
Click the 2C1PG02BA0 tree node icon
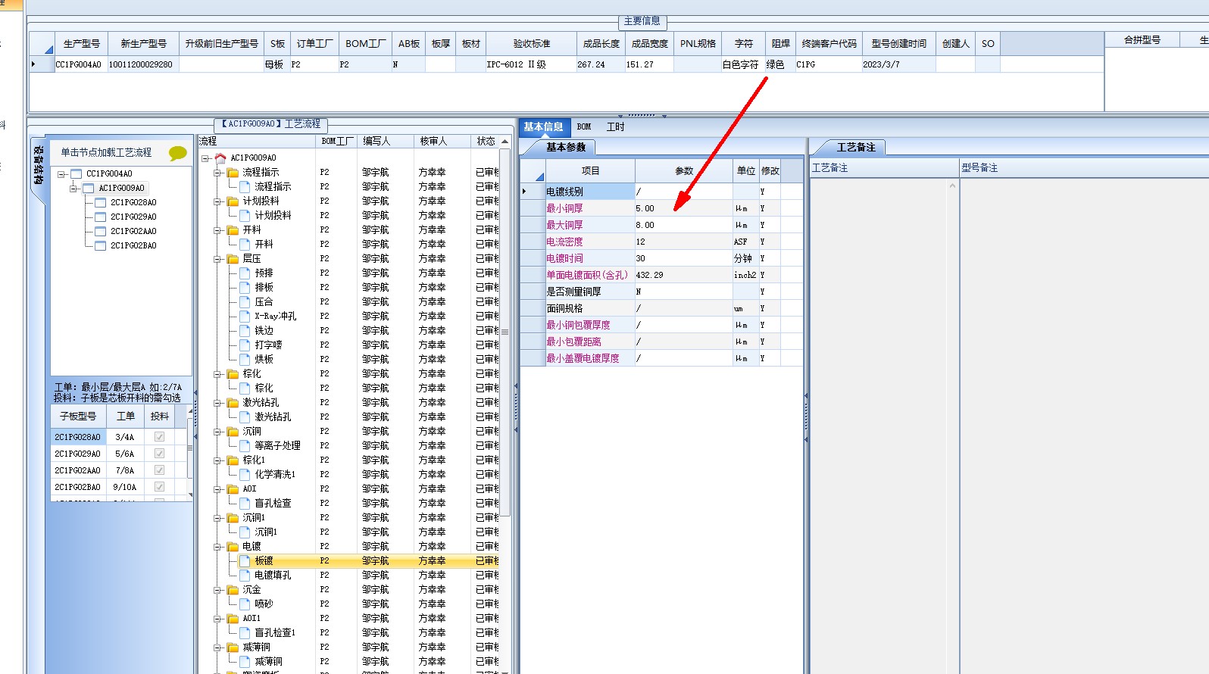click(100, 246)
